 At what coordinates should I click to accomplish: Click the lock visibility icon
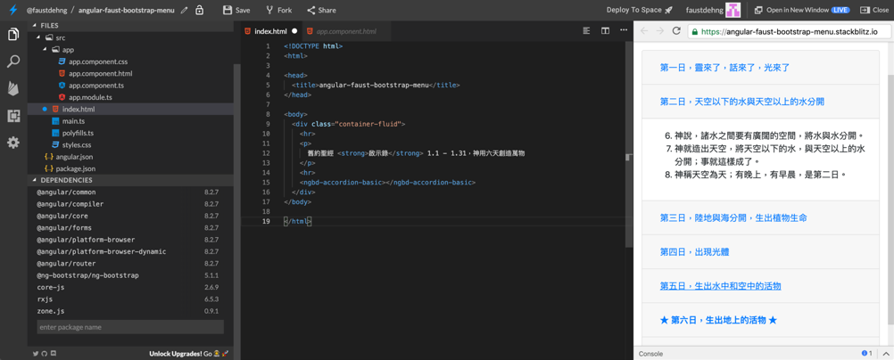click(199, 10)
